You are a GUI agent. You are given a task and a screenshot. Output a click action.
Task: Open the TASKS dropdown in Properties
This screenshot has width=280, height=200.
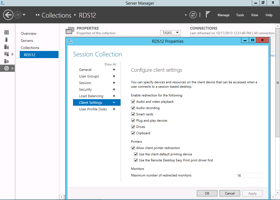[x=170, y=33]
